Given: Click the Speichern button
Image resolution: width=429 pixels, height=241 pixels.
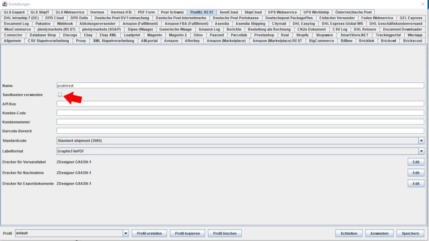Looking at the screenshot, I should 410,233.
